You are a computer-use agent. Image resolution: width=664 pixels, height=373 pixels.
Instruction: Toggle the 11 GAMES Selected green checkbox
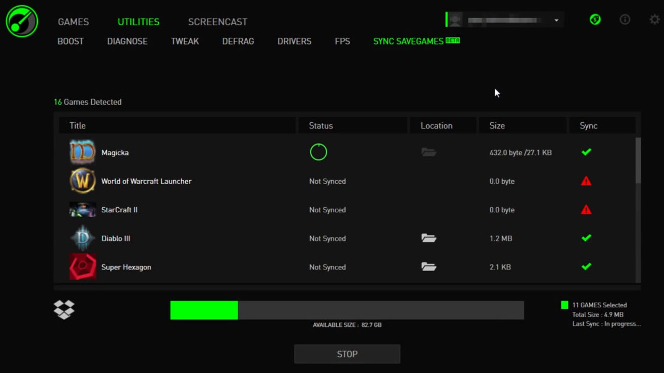click(564, 305)
